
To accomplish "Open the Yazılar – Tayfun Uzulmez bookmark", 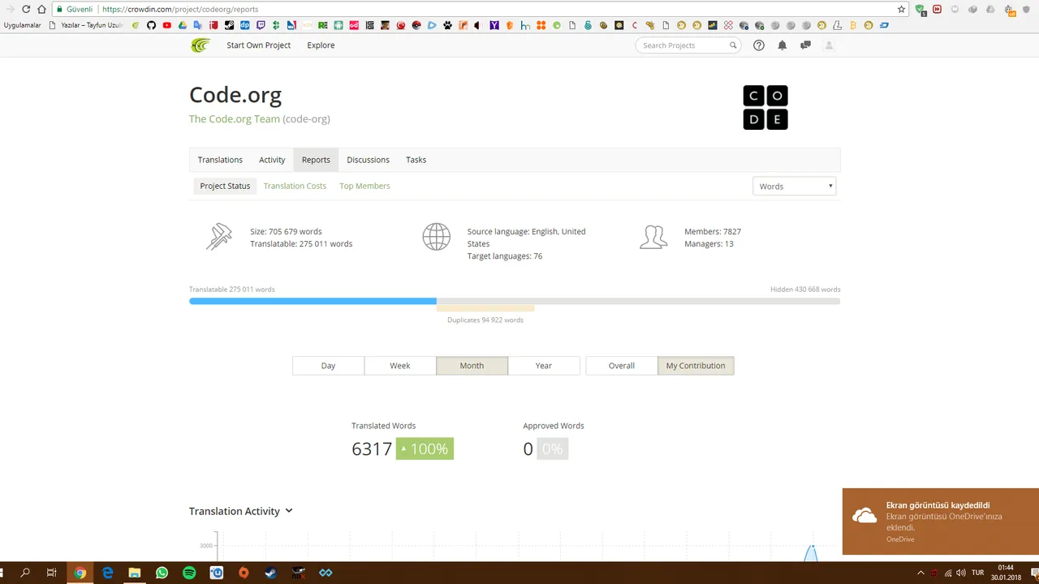I will [87, 25].
